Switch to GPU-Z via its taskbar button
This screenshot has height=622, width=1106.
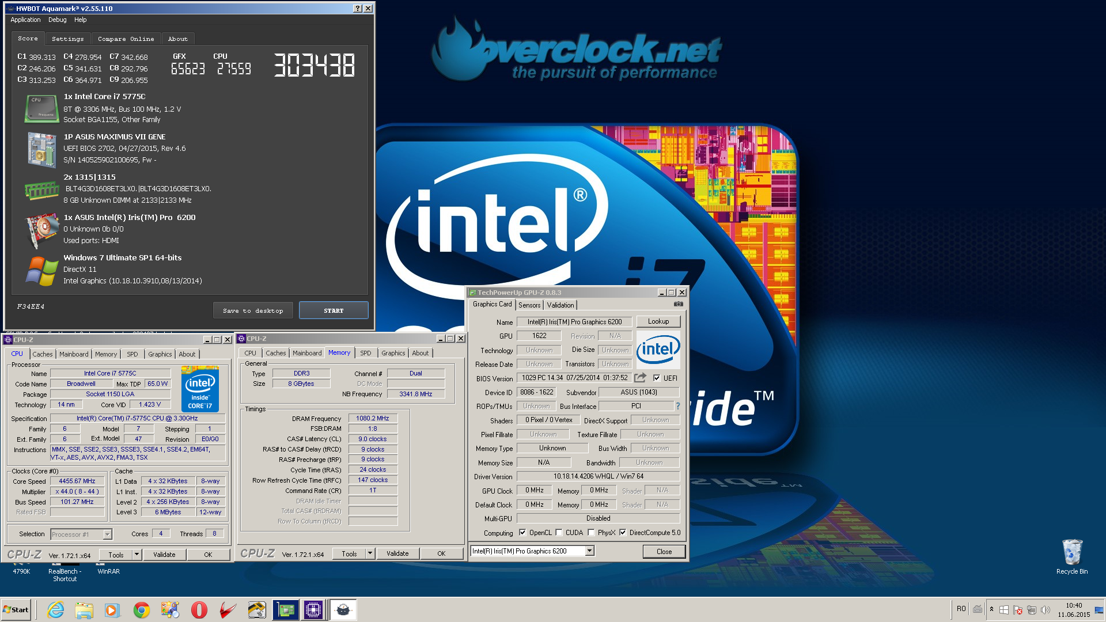tap(286, 610)
